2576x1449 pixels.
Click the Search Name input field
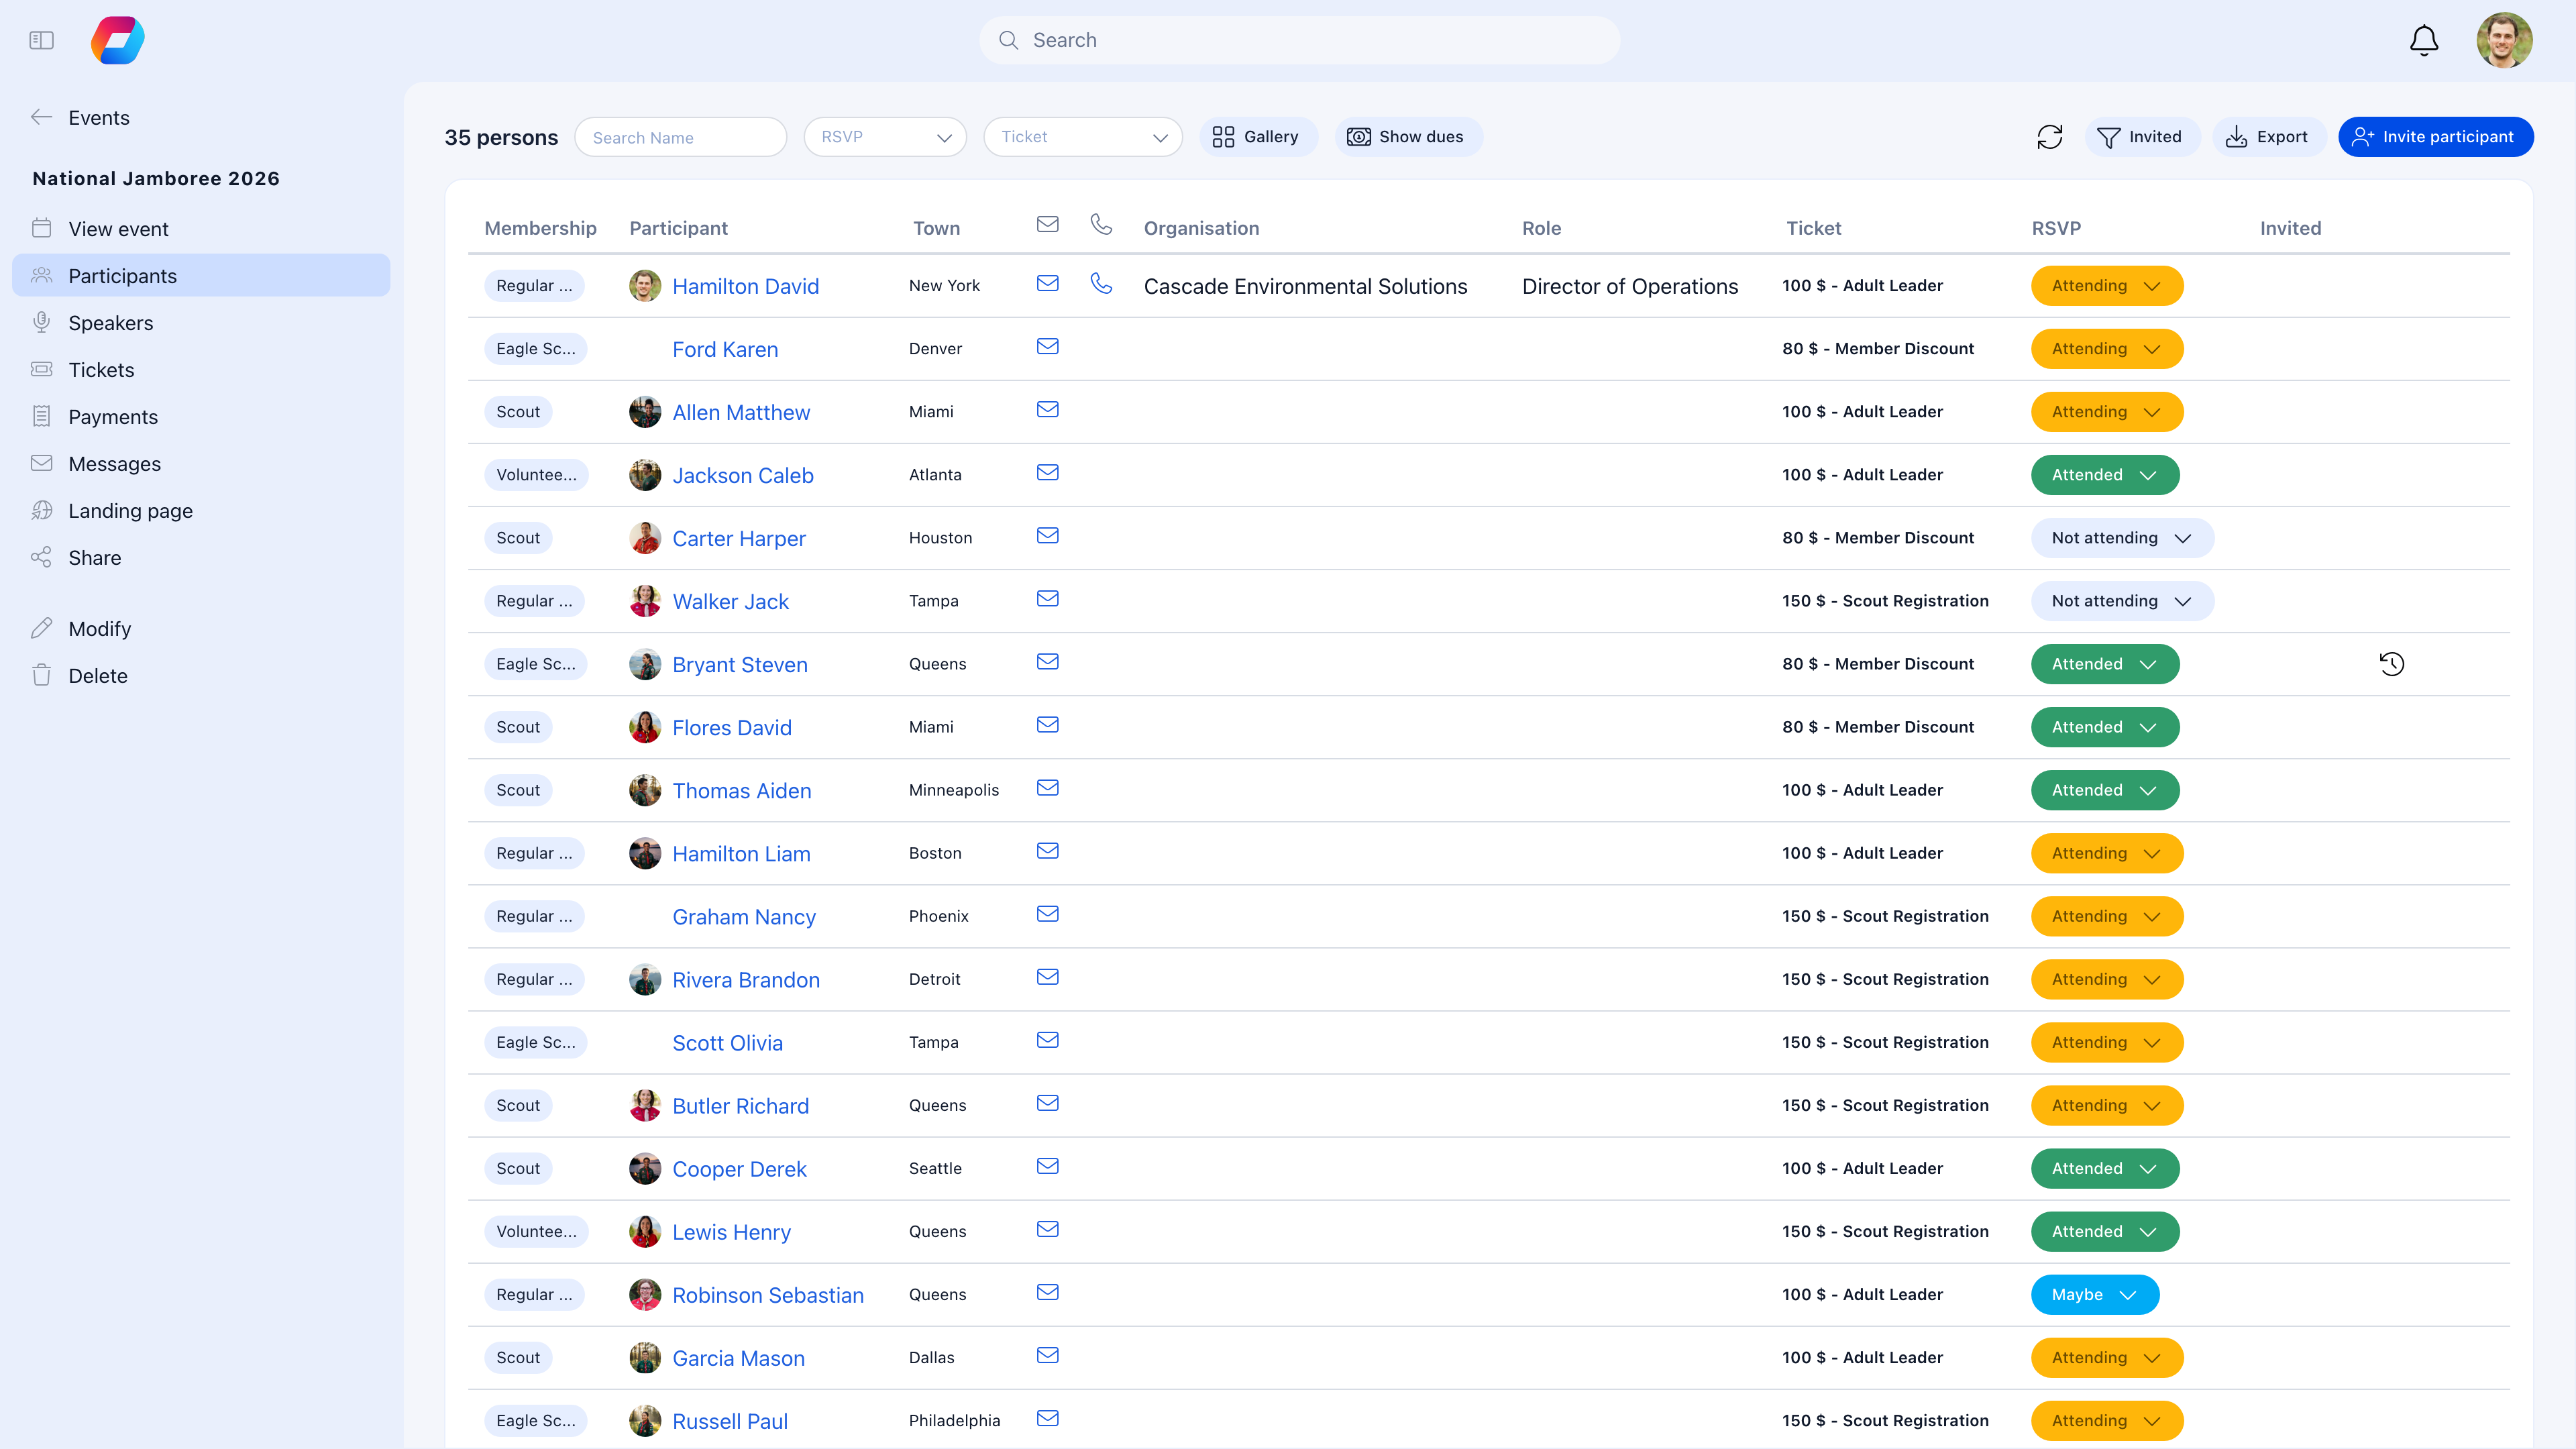click(680, 137)
